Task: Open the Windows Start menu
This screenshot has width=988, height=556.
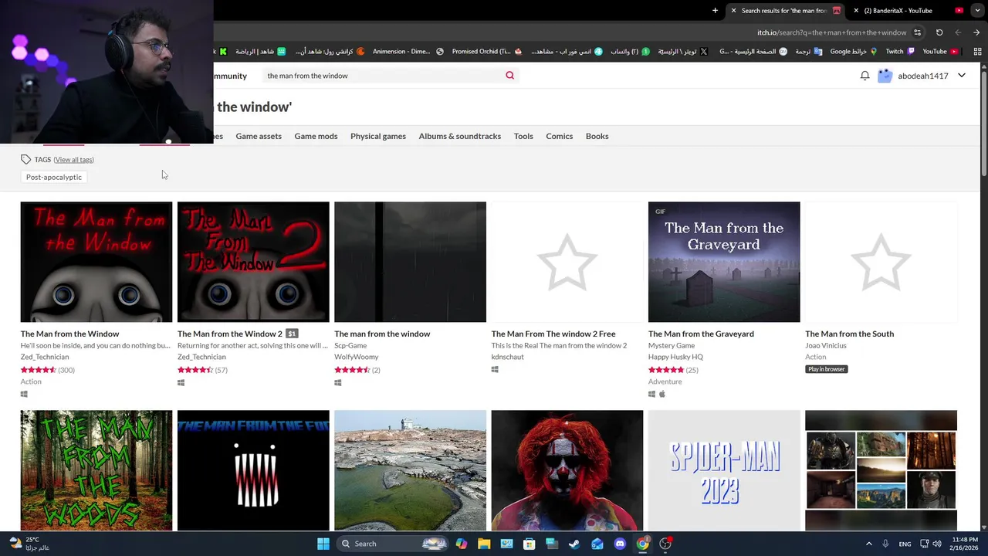Action: pyautogui.click(x=323, y=544)
